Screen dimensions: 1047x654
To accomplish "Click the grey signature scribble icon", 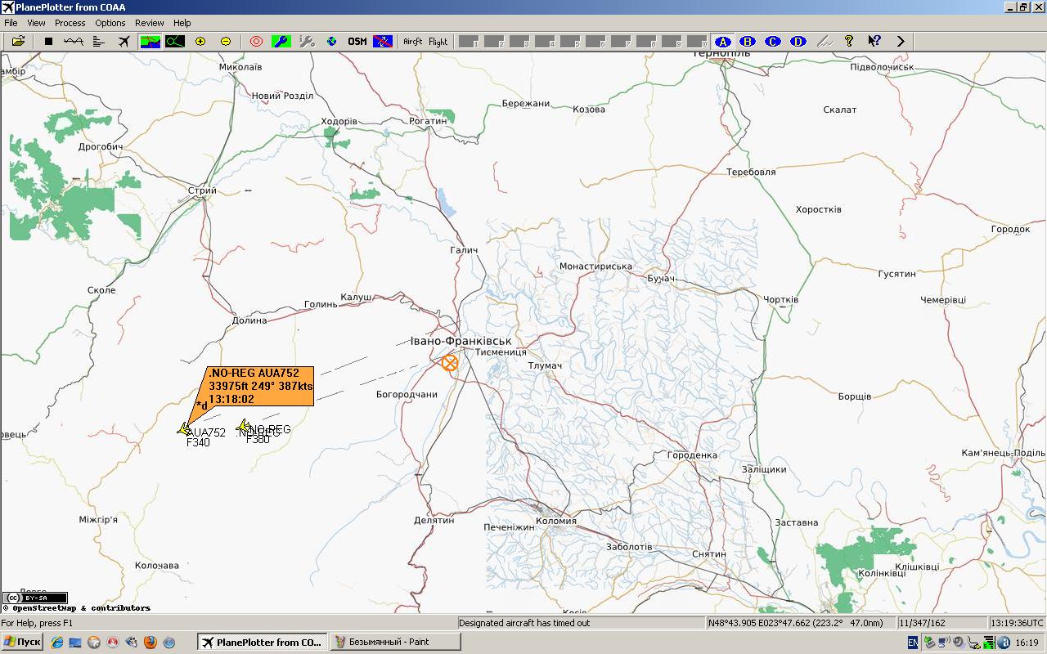I will [x=824, y=41].
